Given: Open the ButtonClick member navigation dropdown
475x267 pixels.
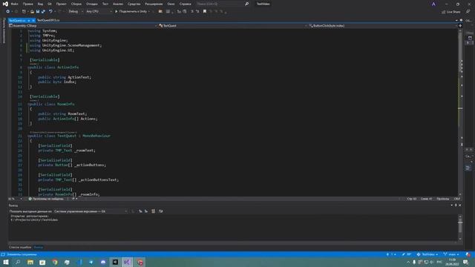Looking at the screenshot, I should pyautogui.click(x=382, y=26).
